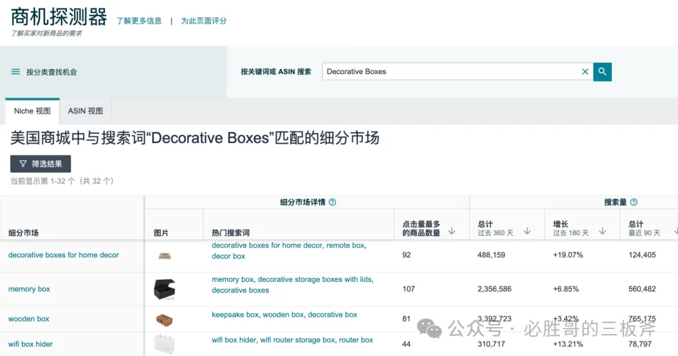The width and height of the screenshot is (678, 356).
Task: Open the memory box niche link
Action: [x=29, y=289]
